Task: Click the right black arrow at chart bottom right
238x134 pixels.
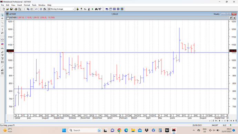Action: point(234,121)
